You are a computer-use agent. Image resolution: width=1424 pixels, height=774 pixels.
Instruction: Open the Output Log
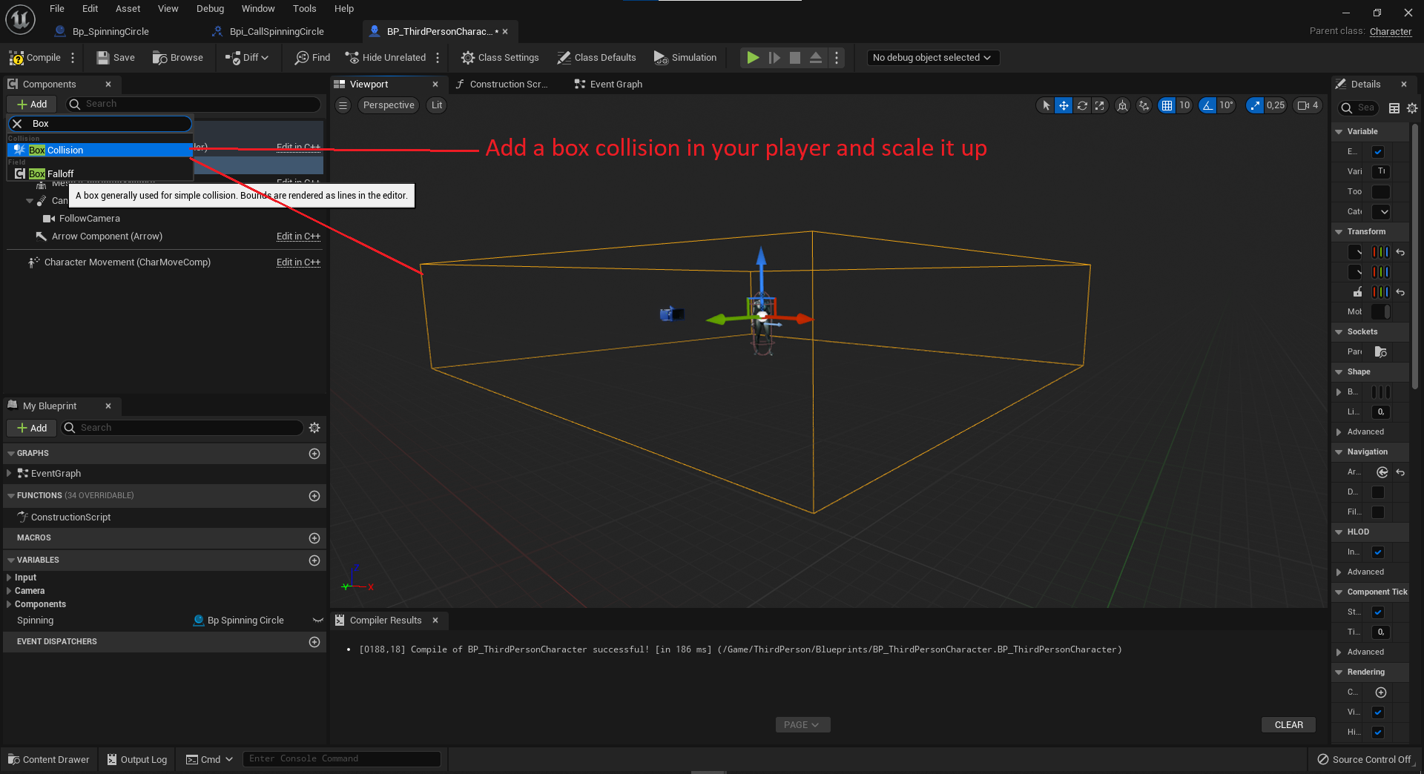(x=136, y=759)
